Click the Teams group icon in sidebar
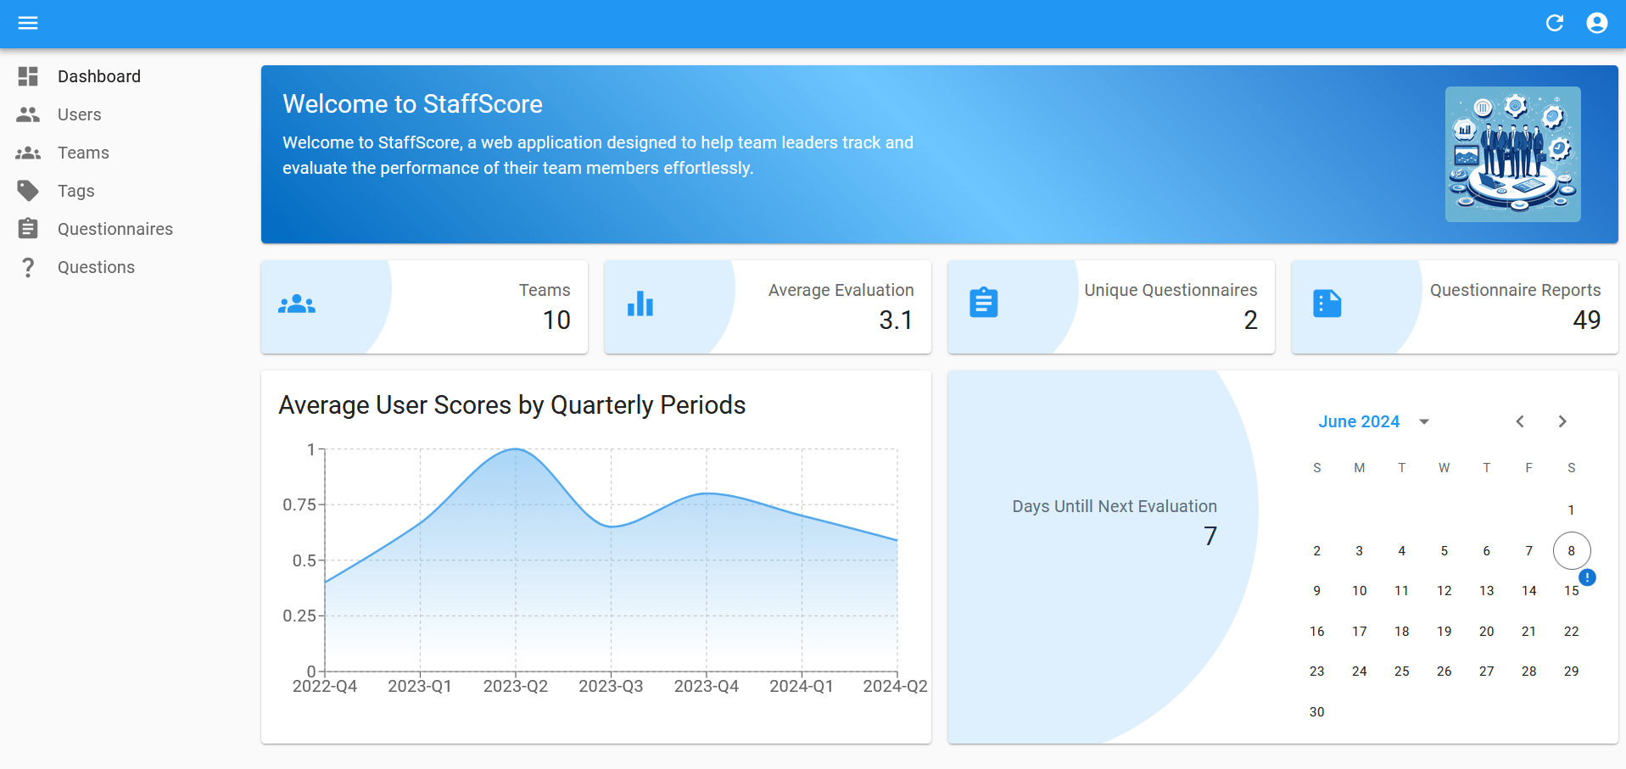 pyautogui.click(x=28, y=153)
